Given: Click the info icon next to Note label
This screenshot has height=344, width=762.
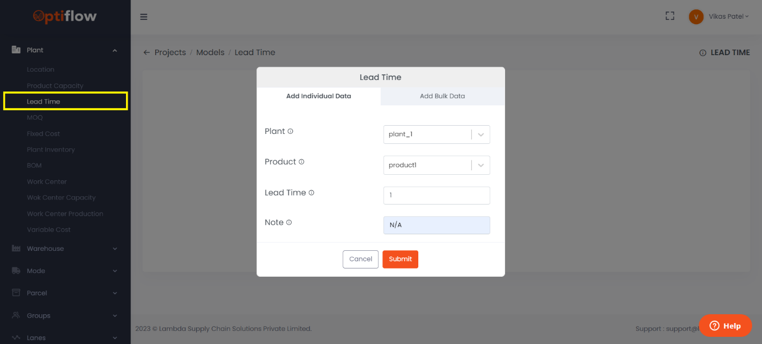Looking at the screenshot, I should 289,223.
